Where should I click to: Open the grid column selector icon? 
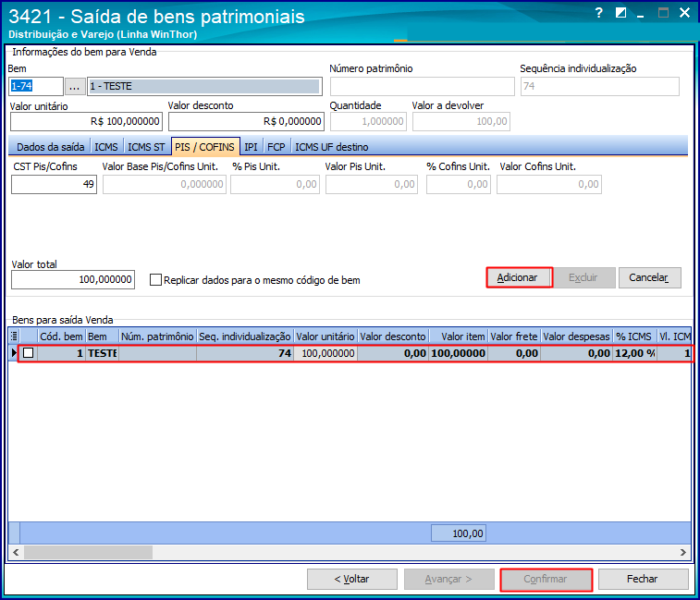14,337
